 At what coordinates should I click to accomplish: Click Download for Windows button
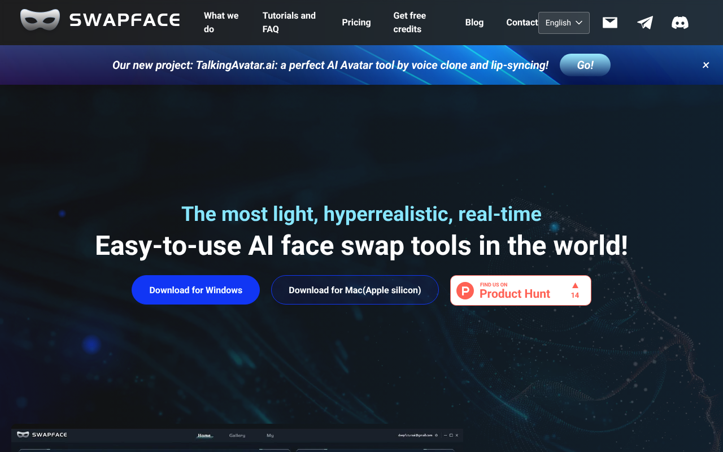(195, 290)
